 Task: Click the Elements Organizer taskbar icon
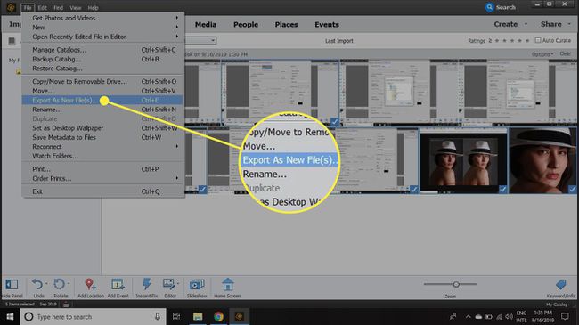(x=240, y=316)
